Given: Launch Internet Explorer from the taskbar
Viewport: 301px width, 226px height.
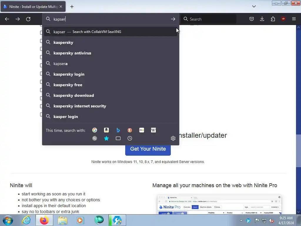Looking at the screenshot, I should (x=26, y=220).
